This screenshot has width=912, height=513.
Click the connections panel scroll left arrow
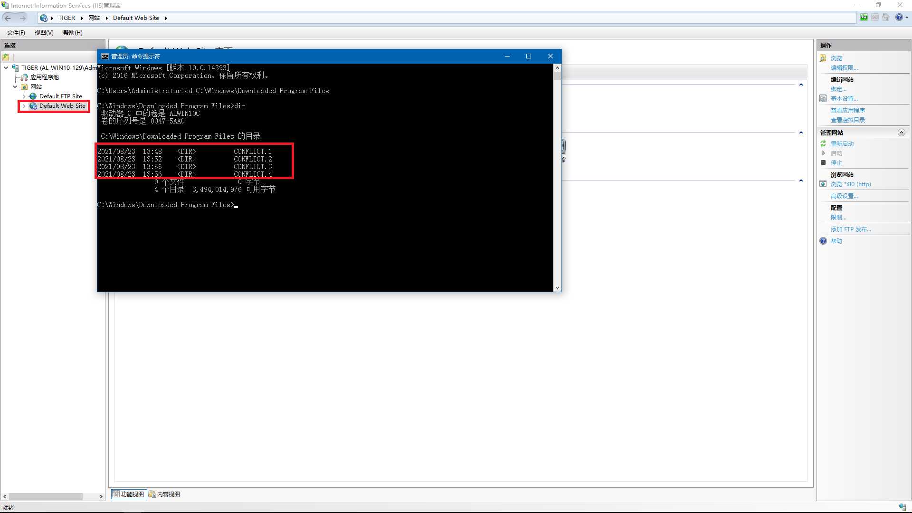[x=5, y=496]
